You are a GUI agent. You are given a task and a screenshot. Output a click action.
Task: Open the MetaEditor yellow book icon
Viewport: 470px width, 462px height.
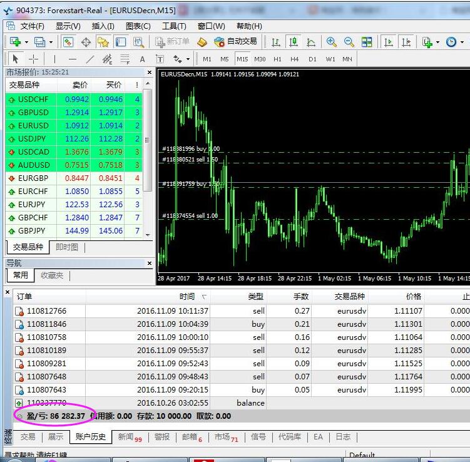click(202, 42)
